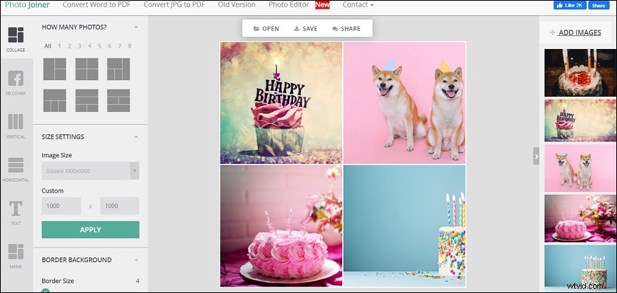
Task: Collapse the Size Settings section
Action: point(136,136)
